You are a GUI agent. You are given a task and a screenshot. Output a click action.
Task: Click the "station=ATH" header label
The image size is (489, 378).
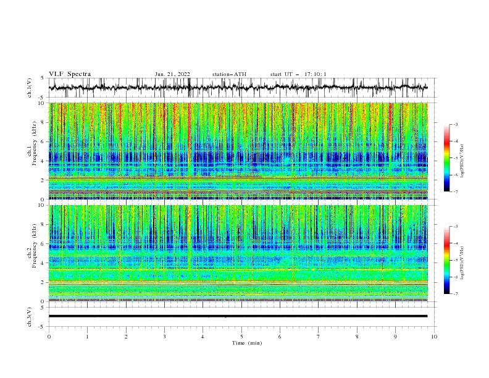[229, 74]
